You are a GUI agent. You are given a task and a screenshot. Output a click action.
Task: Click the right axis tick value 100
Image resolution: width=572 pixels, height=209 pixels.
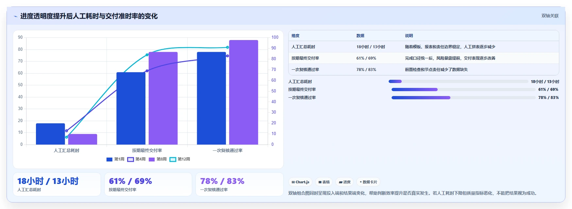(x=275, y=37)
